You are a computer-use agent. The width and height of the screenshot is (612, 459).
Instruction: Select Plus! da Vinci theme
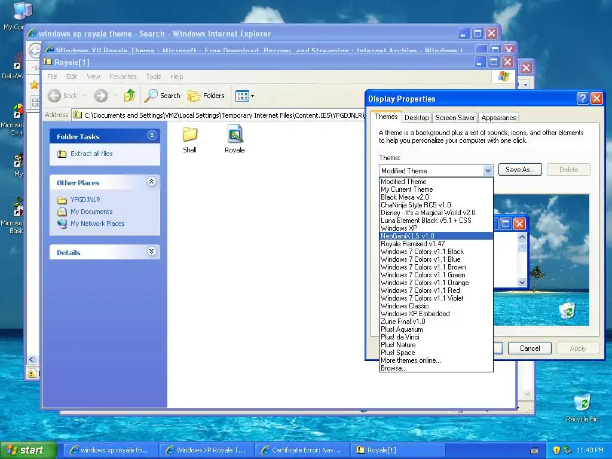coord(436,337)
